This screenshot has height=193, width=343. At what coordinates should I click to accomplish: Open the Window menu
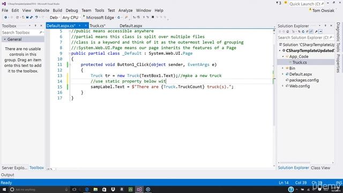144,10
